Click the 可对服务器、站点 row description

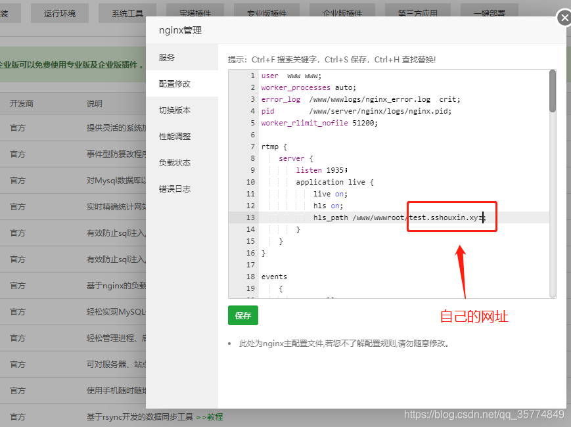[x=116, y=365]
